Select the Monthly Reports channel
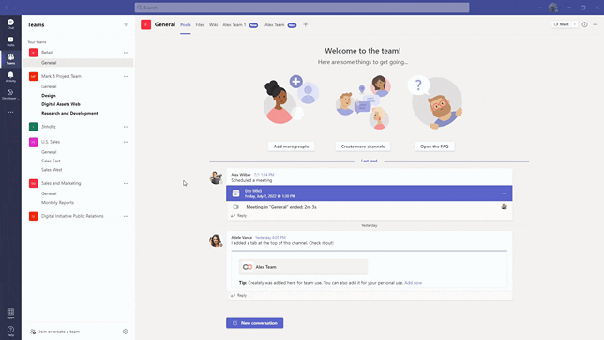604x340 pixels. click(x=57, y=203)
